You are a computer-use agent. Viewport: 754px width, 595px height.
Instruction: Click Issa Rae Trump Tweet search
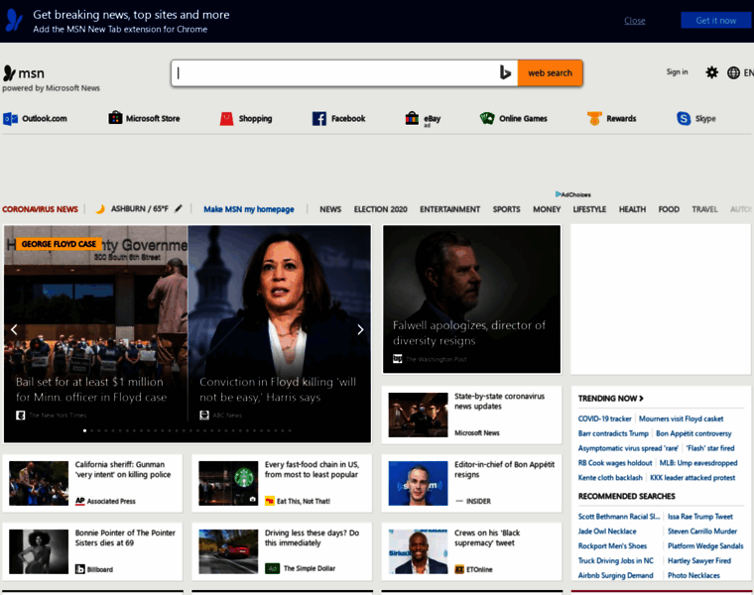700,517
